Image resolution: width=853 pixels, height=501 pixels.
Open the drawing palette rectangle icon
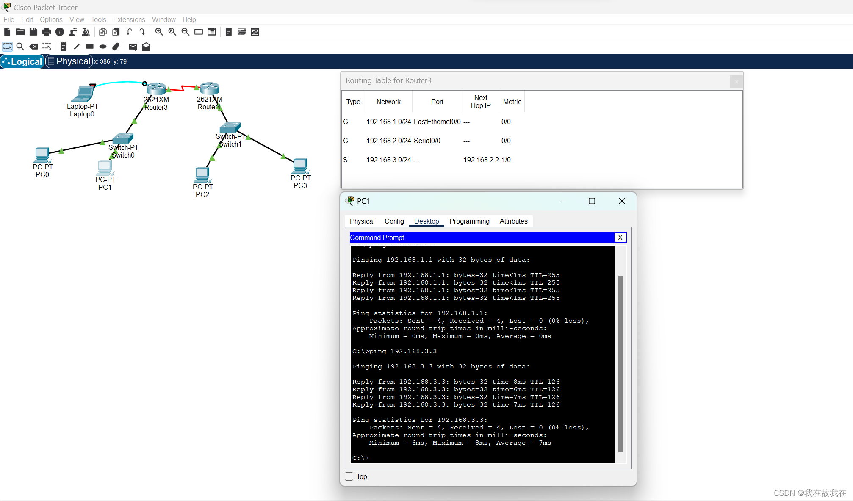click(199, 32)
